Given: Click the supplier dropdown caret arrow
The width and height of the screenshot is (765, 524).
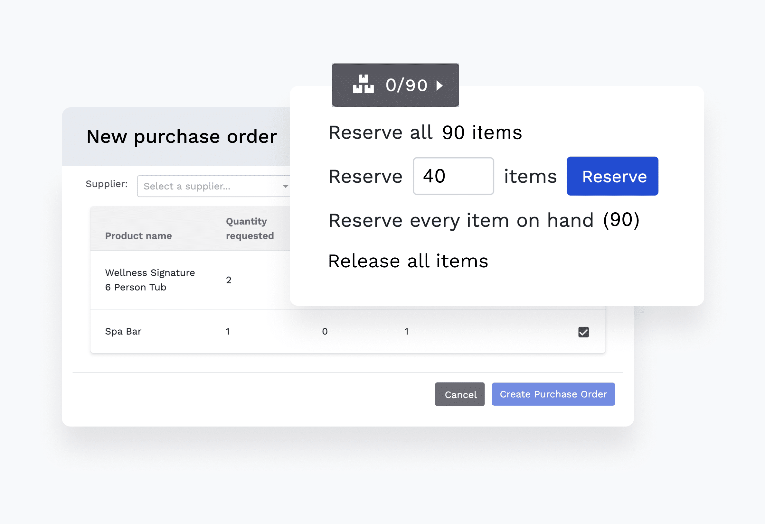Looking at the screenshot, I should click(x=285, y=187).
